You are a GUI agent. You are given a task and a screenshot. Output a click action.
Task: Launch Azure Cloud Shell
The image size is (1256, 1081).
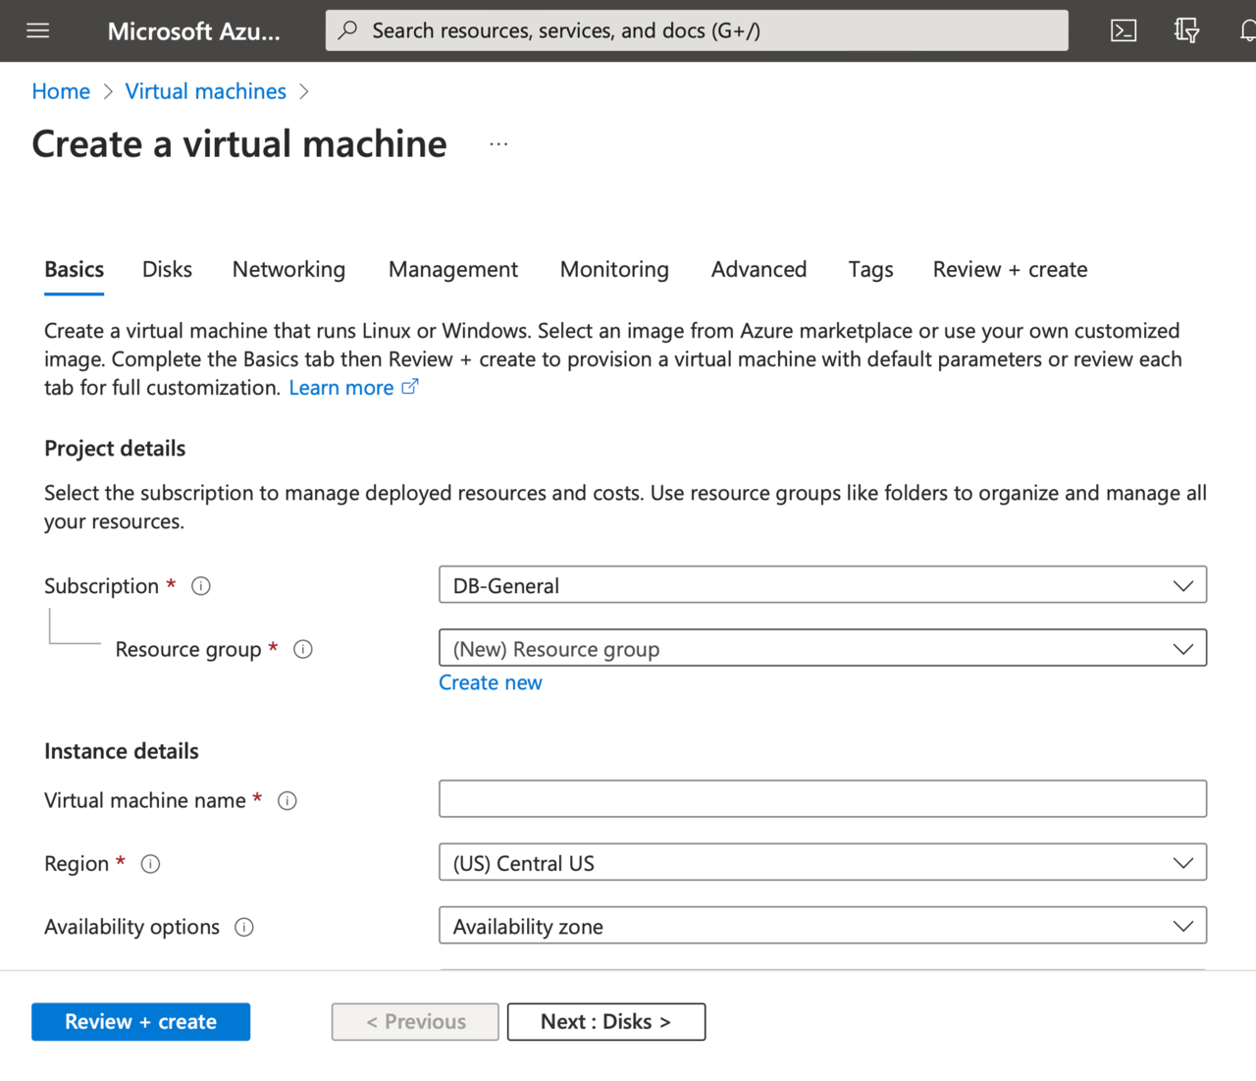point(1123,30)
